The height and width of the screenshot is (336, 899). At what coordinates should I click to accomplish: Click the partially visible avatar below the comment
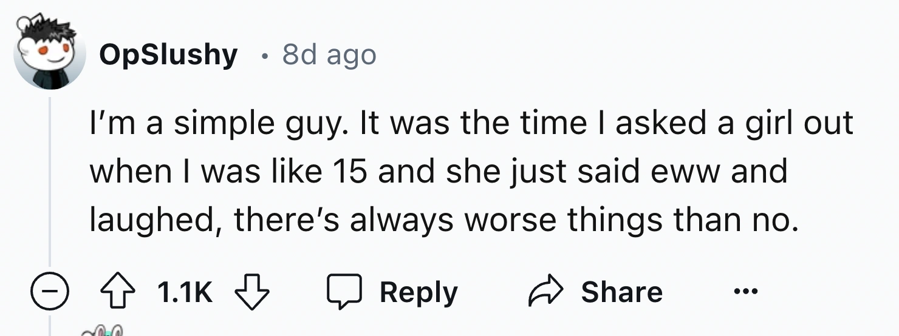[x=103, y=332]
